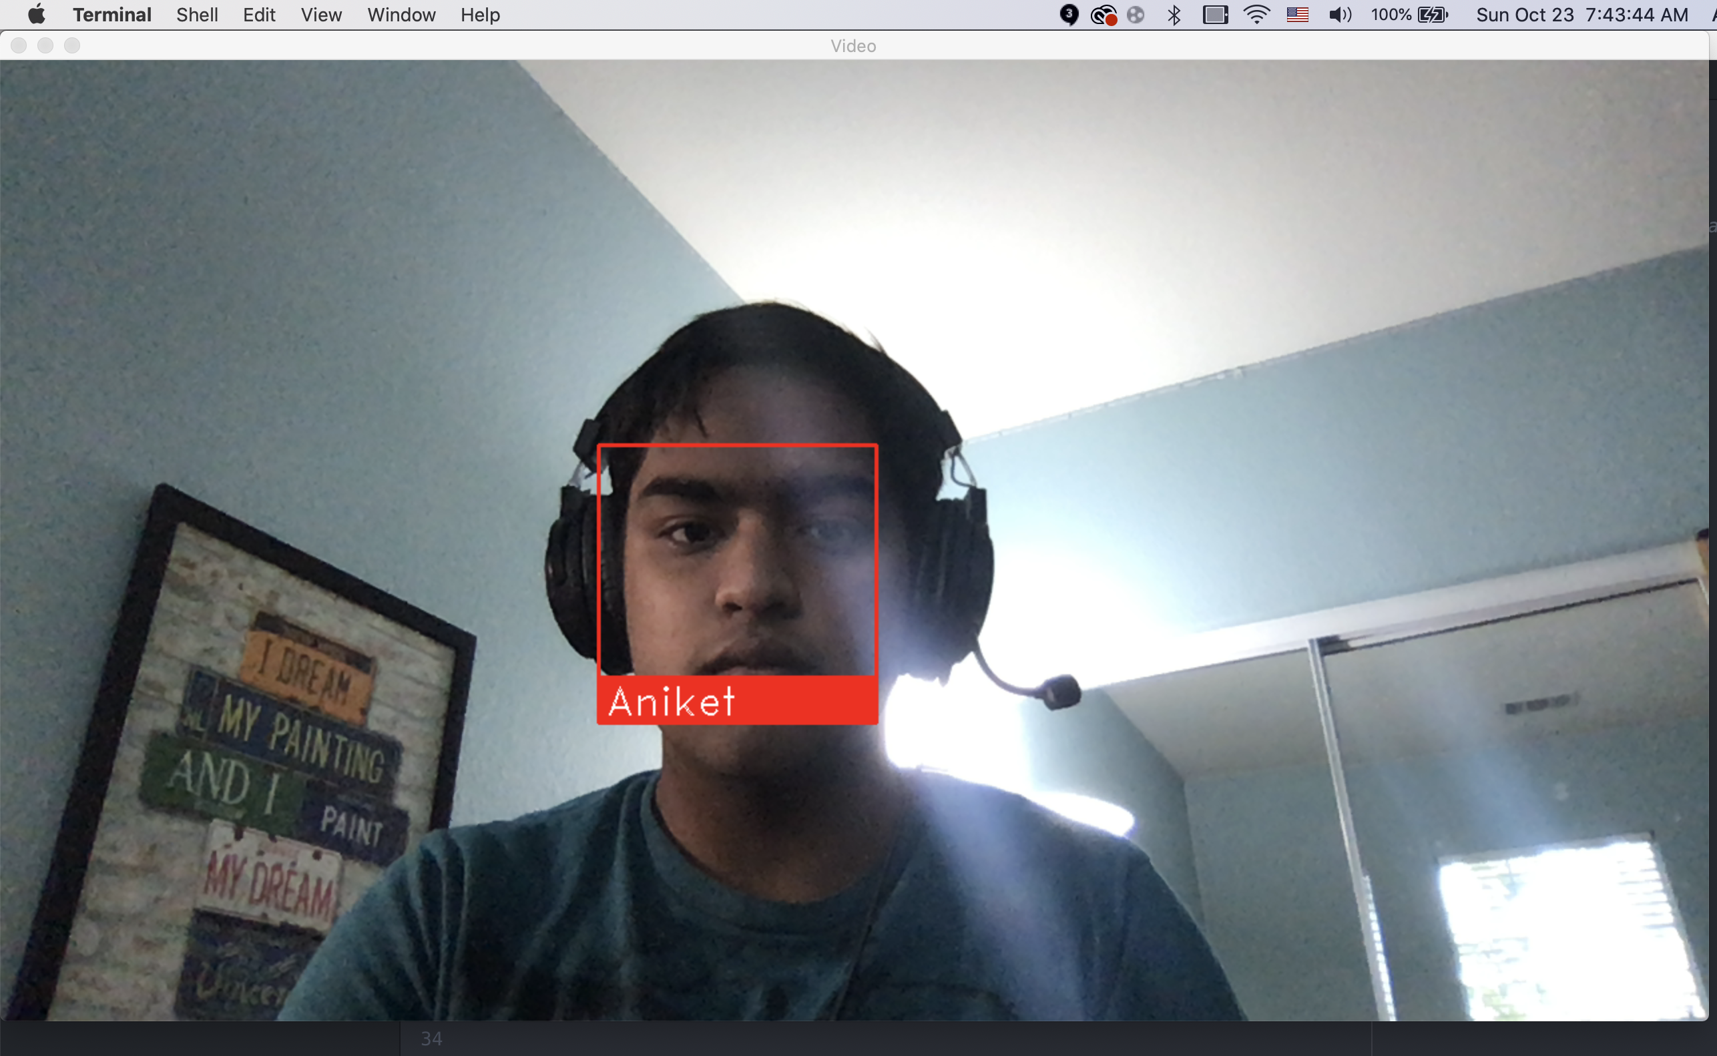The width and height of the screenshot is (1717, 1056).
Task: Click the gray circular icon beside Creative Cloud
Action: coord(1136,15)
